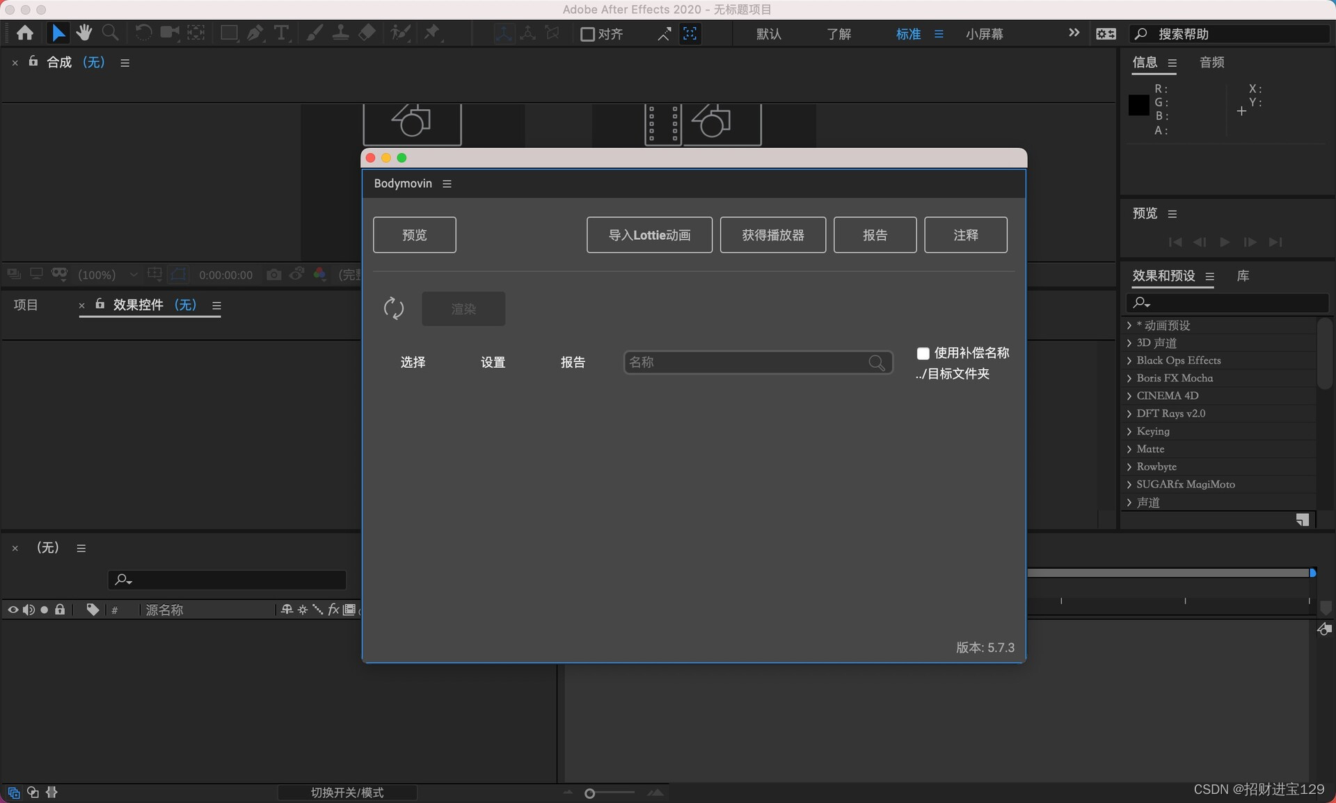Select the Zoom magnifier tool

(110, 33)
